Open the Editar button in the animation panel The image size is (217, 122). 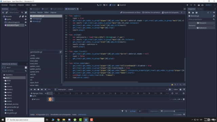click(x=176, y=89)
